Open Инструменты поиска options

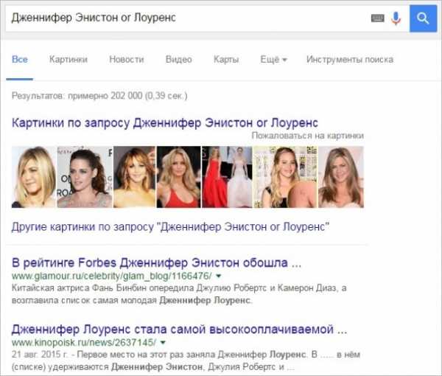pos(350,60)
